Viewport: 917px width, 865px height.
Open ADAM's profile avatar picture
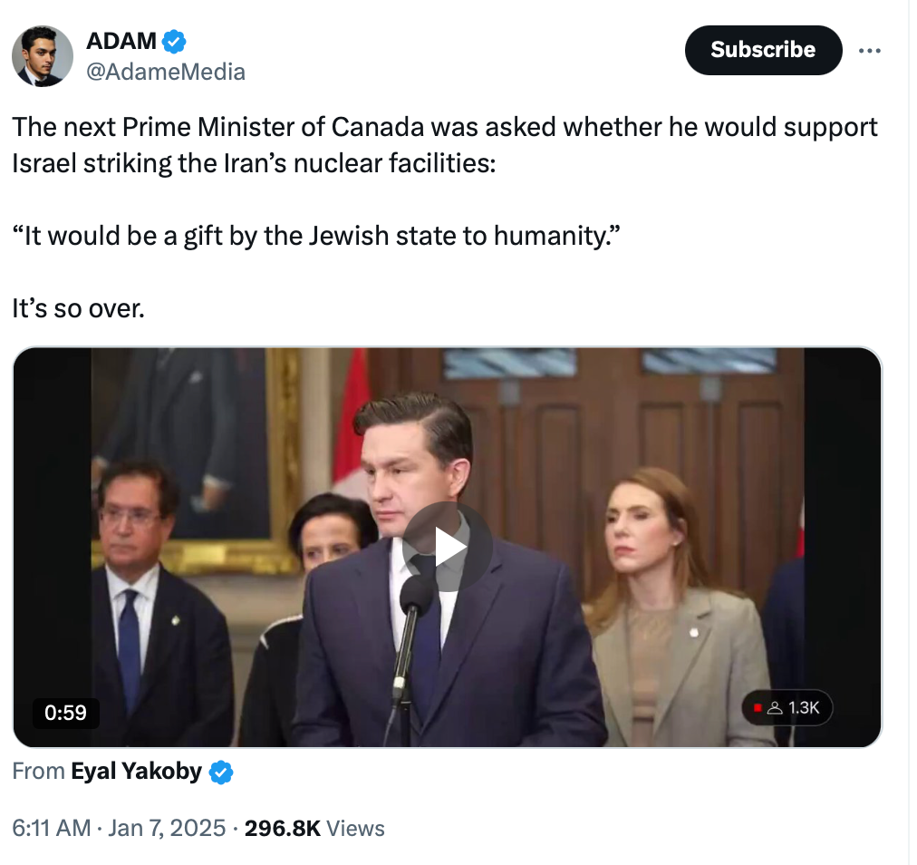43,56
